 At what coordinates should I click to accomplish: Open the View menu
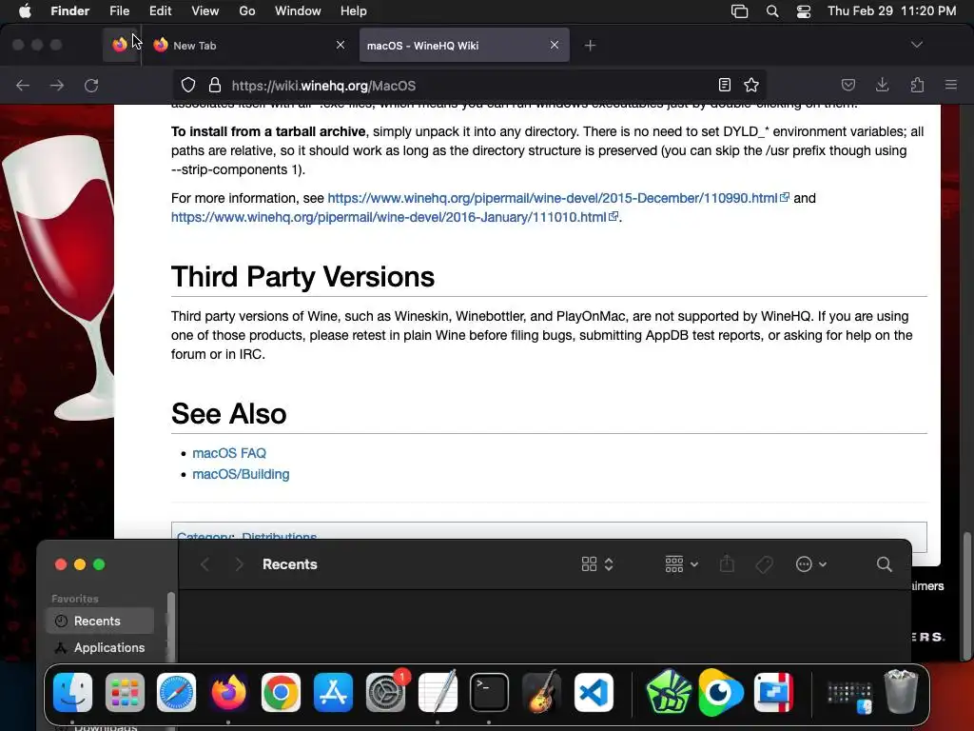205,10
